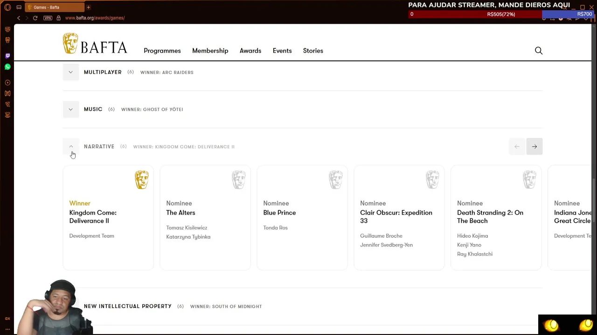Click the padlock site security icon
This screenshot has height=335, width=597.
tap(58, 18)
